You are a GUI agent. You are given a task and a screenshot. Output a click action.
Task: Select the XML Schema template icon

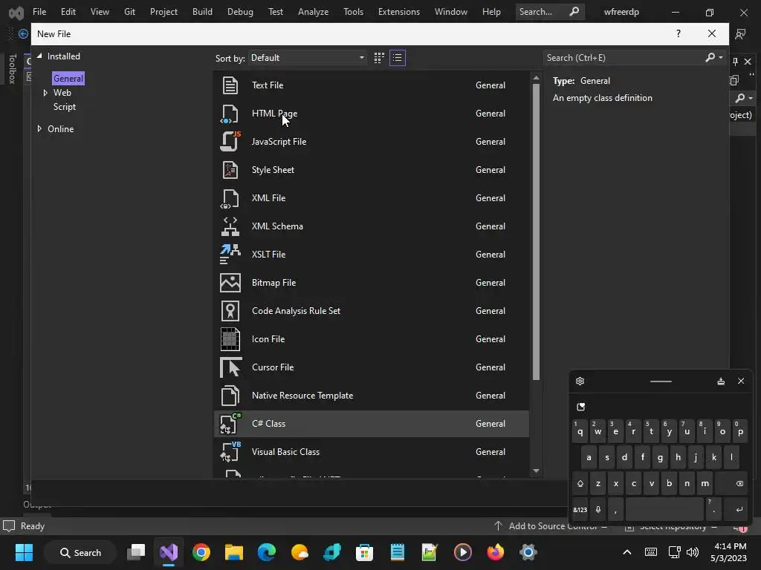(230, 226)
